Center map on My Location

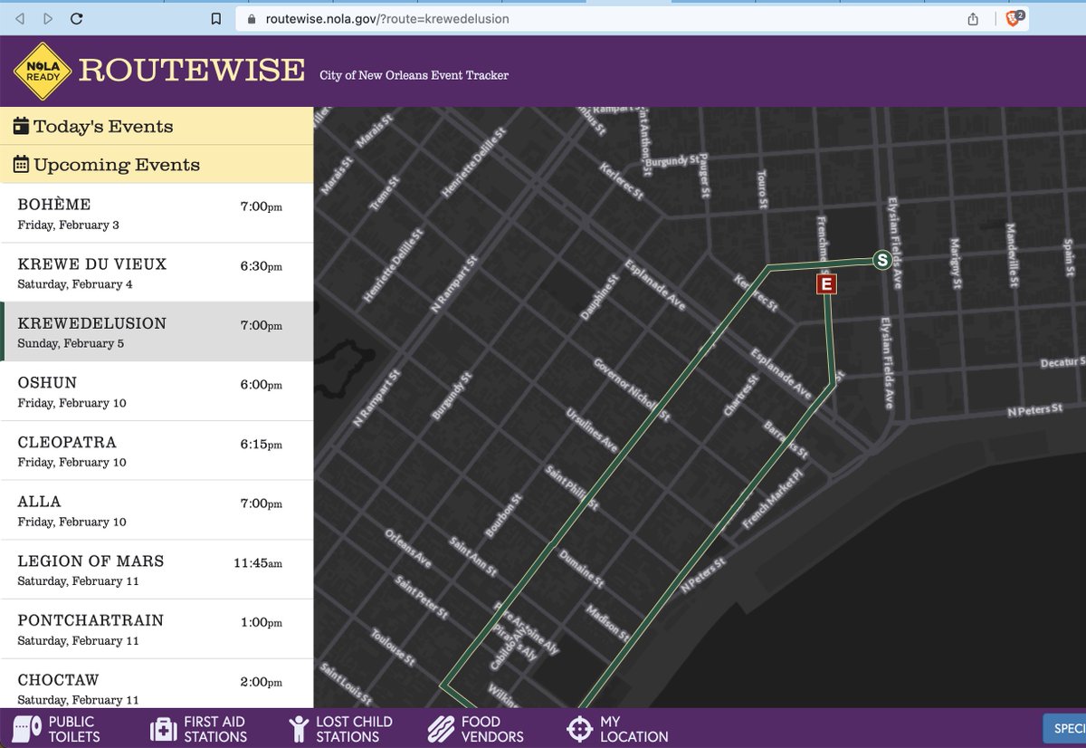617,729
